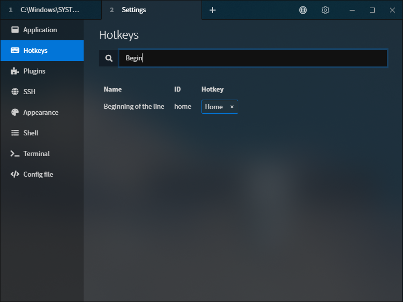Open the language globe icon in titlebar

click(x=303, y=10)
